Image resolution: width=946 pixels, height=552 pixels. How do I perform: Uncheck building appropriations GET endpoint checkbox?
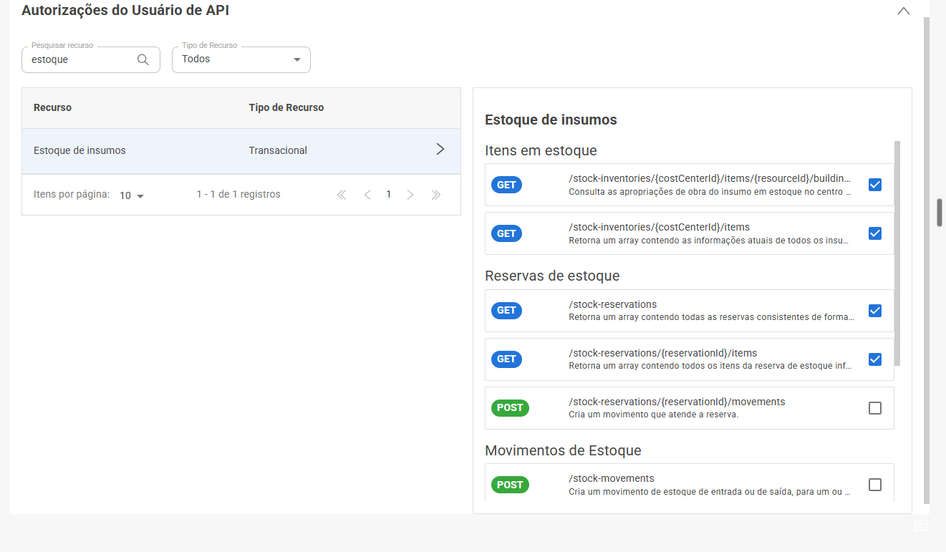click(874, 185)
